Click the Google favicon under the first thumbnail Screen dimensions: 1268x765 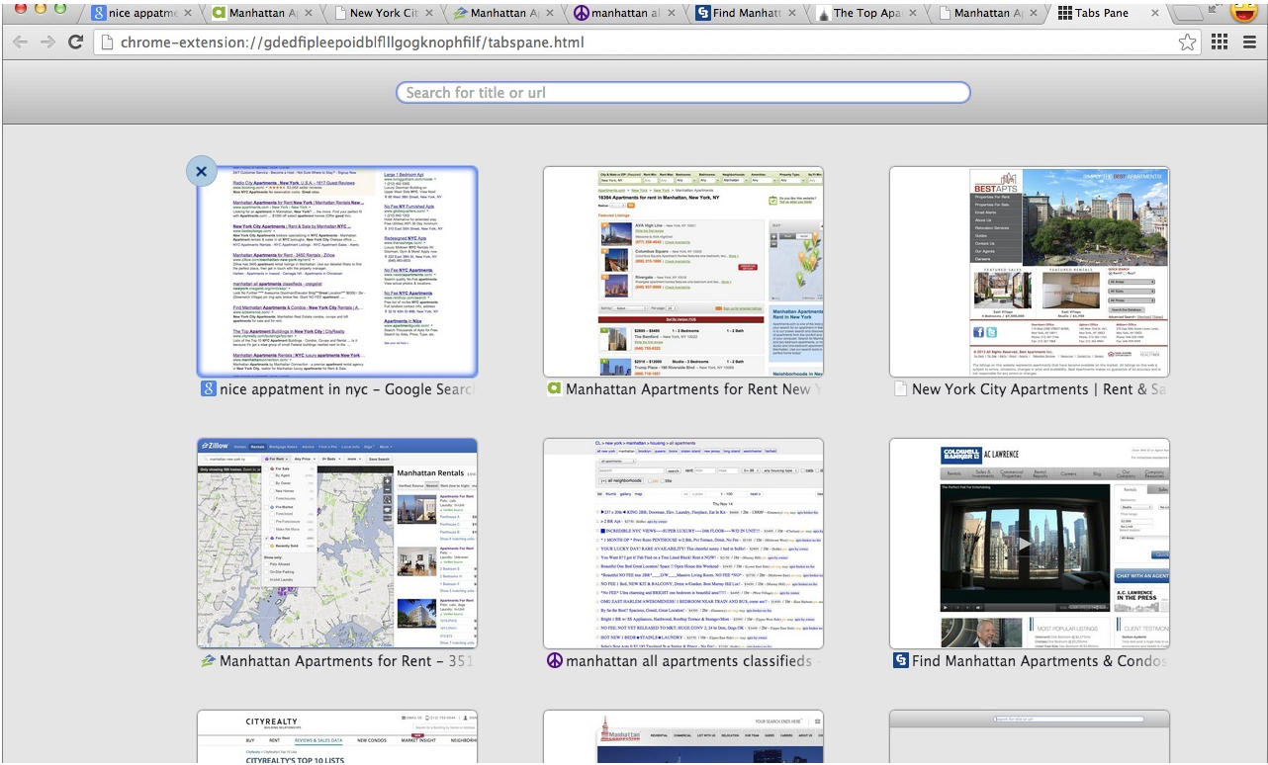209,389
